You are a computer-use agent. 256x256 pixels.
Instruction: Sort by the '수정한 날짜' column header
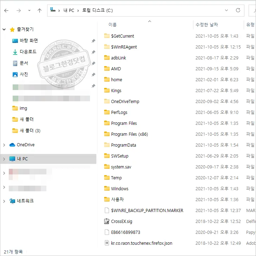[x=207, y=25]
